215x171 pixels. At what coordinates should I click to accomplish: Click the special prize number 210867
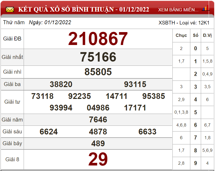point(98,39)
